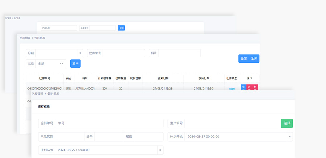Viewport: 326px width, 158px height.
Task: Click the 查询 button beside 状态
Action: click(75, 64)
